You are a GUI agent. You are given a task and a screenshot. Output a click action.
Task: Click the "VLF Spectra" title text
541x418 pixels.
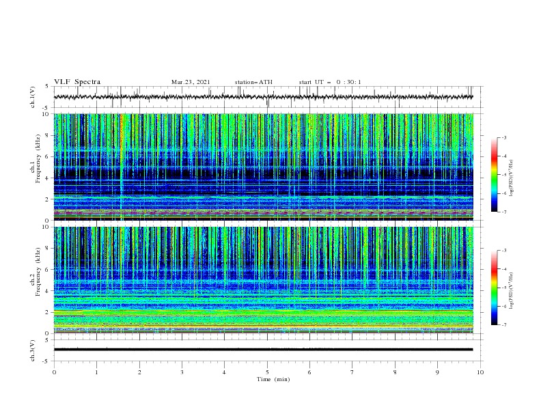[x=77, y=82]
